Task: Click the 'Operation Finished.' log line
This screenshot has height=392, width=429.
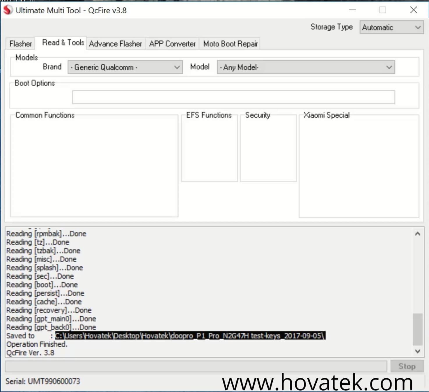Action: (37, 344)
